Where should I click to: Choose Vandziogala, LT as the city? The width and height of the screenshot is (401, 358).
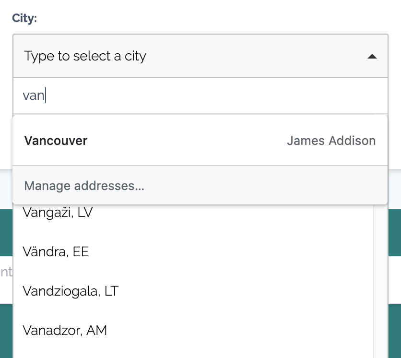click(71, 291)
